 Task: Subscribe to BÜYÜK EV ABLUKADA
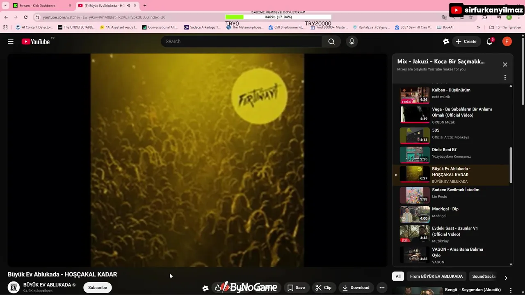(x=98, y=288)
